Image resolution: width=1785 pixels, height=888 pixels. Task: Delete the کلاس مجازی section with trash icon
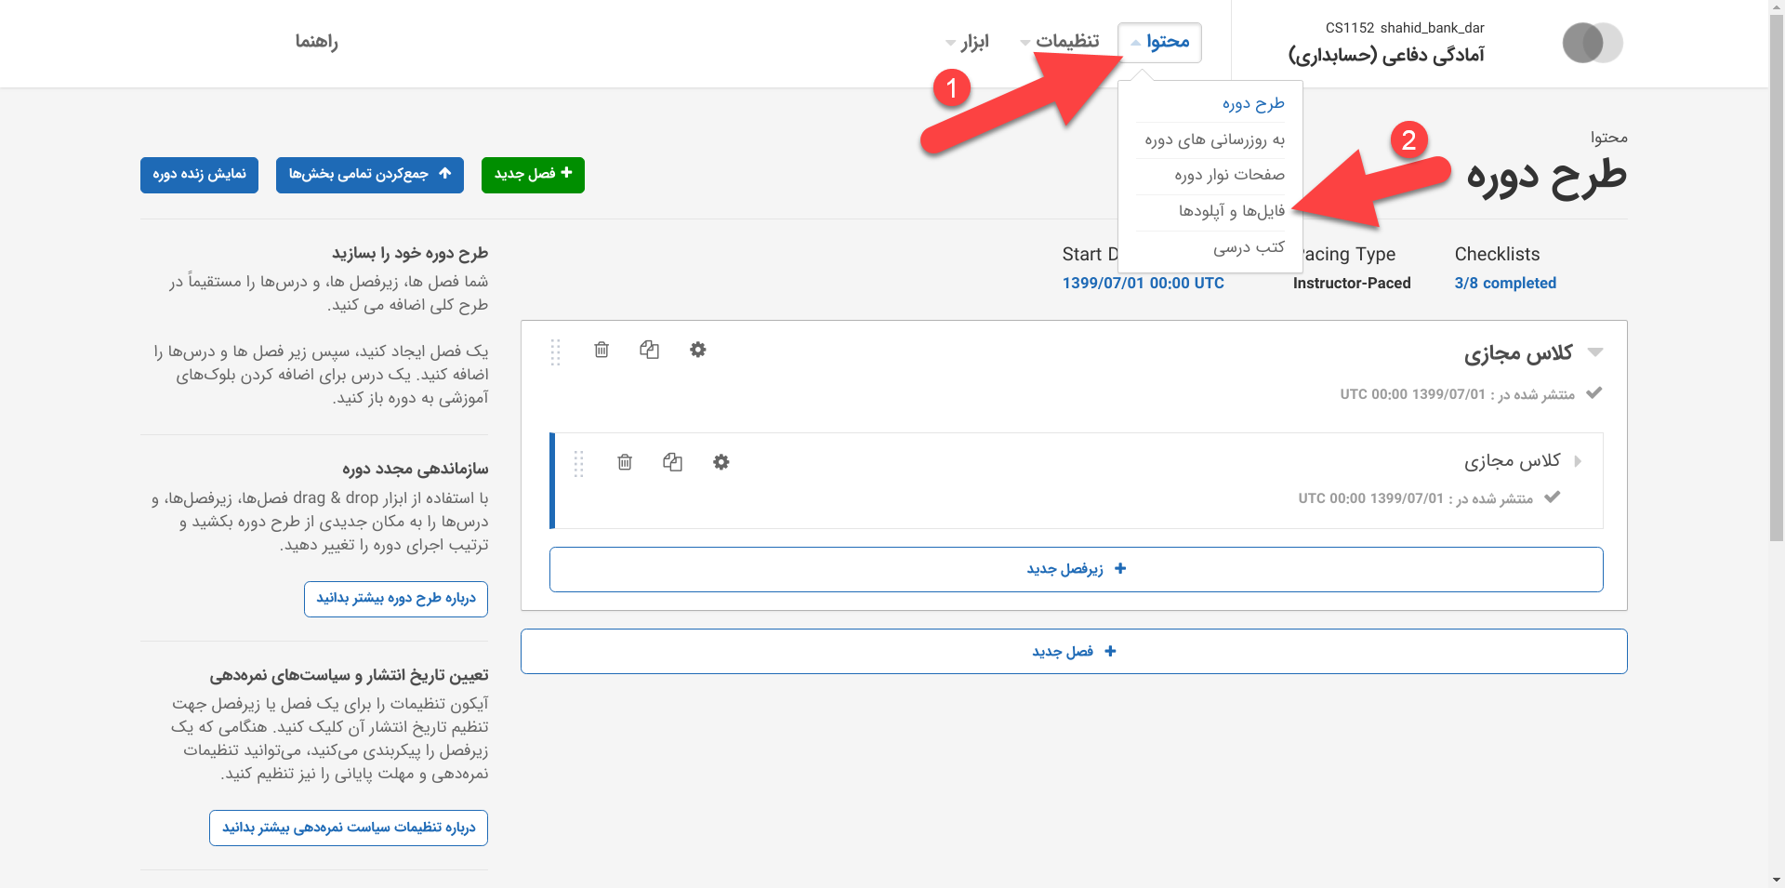(x=602, y=350)
